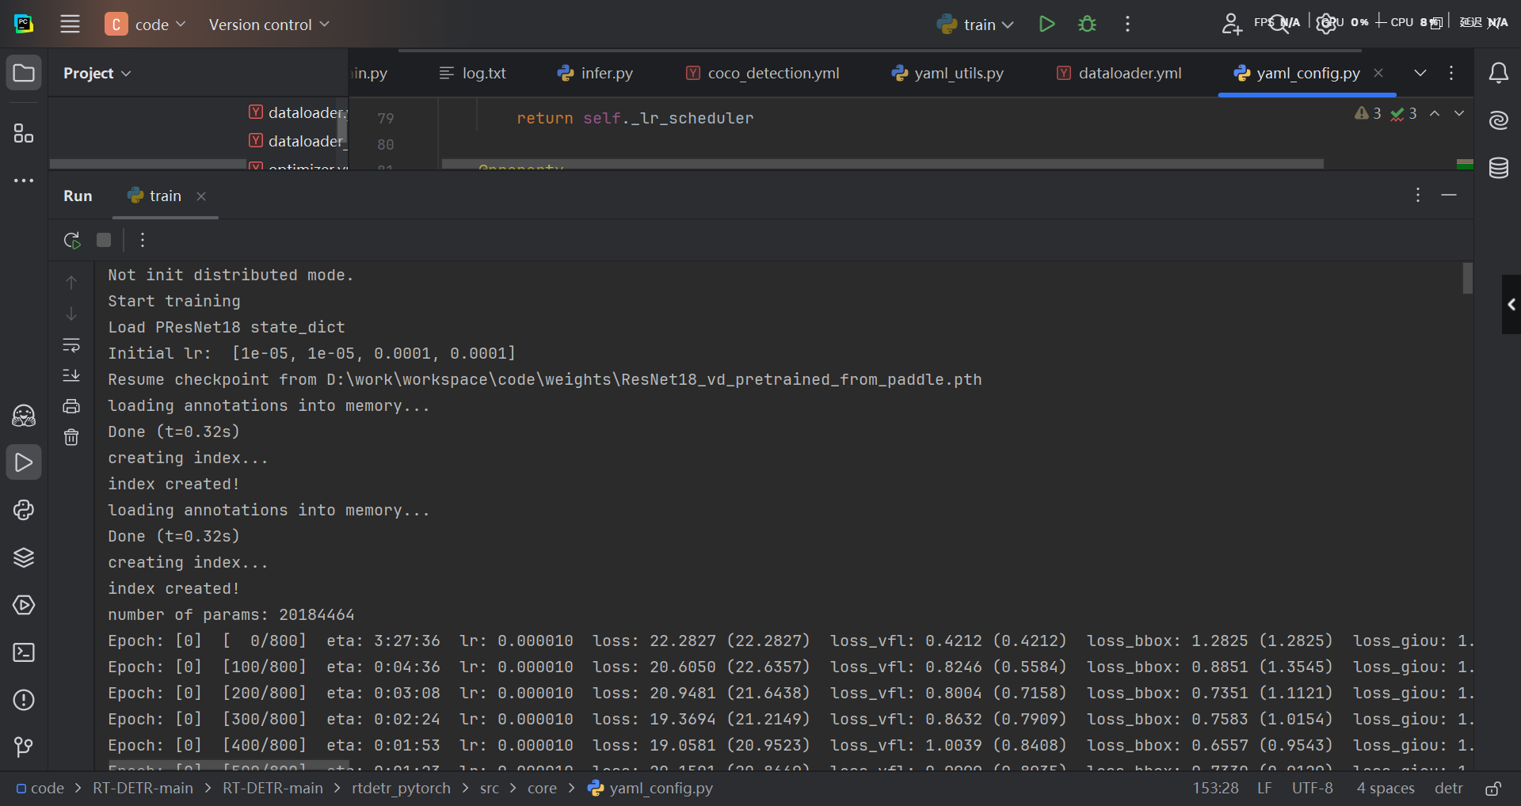Toggle soft-wrap in console output
Image resolution: width=1521 pixels, height=806 pixels.
[71, 344]
